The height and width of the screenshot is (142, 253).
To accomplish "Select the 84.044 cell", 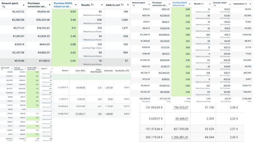I will (209, 137).
